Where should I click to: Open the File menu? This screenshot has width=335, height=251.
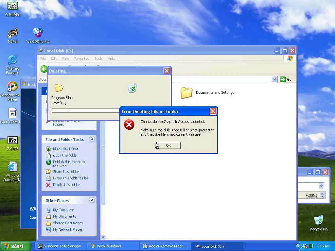pos(43,59)
